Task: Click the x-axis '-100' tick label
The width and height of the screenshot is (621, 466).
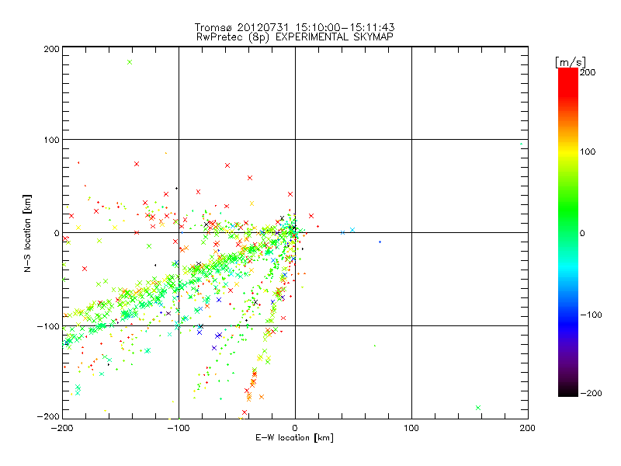Action: pos(178,428)
